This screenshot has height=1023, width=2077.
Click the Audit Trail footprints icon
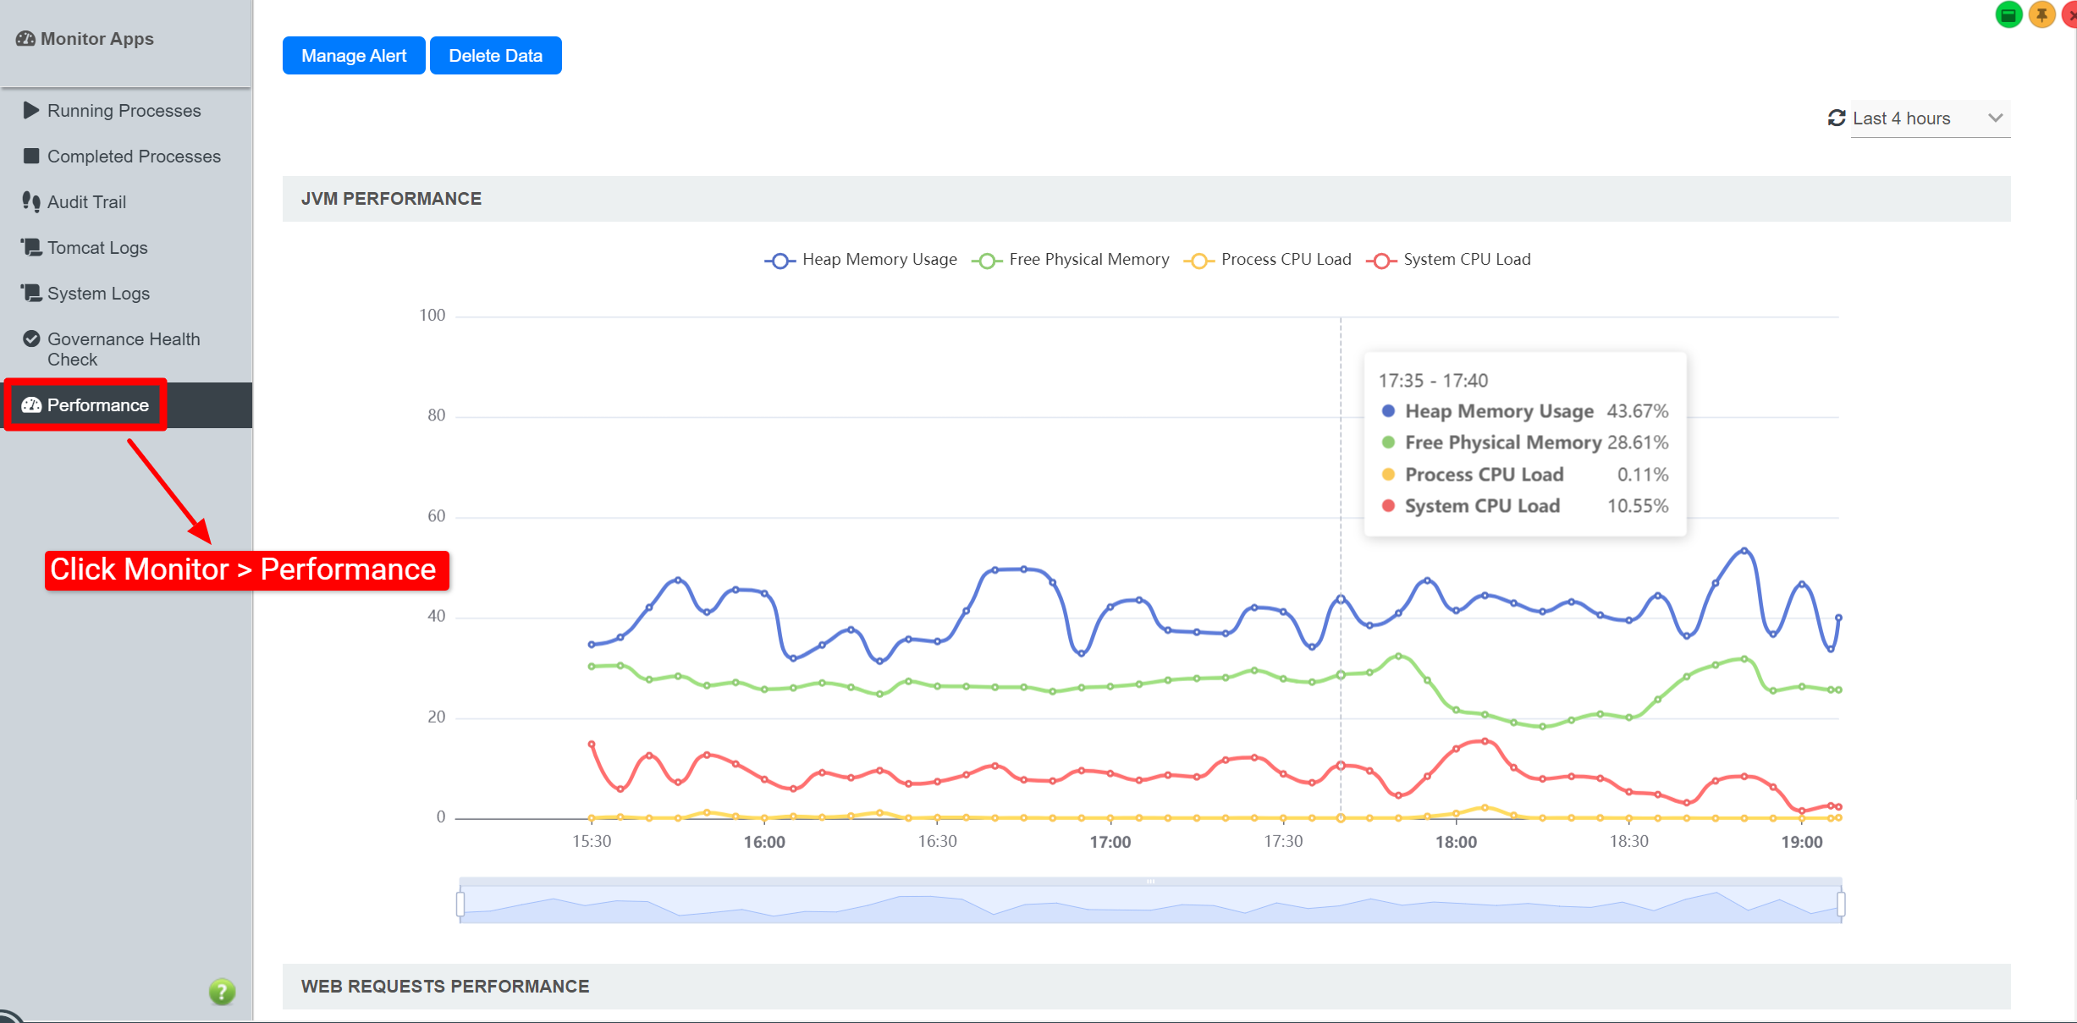(x=31, y=201)
